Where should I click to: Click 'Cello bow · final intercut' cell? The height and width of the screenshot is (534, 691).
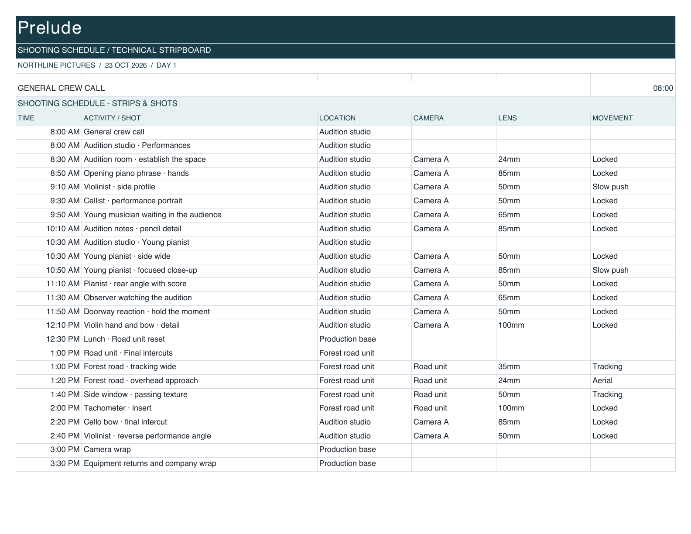[199, 422]
